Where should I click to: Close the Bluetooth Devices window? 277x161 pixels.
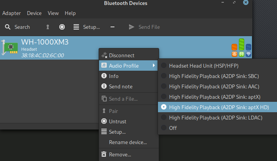tap(246, 2)
